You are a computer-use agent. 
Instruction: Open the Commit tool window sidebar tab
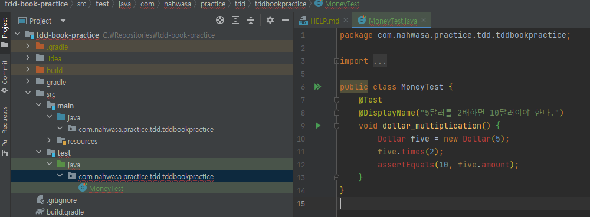5,76
